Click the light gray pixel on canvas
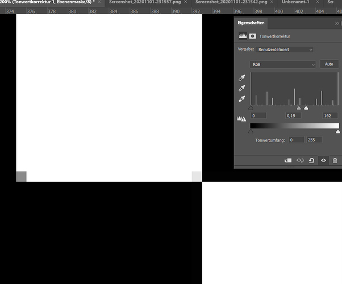The width and height of the screenshot is (342, 284). (x=197, y=176)
